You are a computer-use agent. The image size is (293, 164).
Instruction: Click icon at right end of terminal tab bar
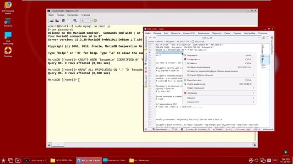click(255, 144)
